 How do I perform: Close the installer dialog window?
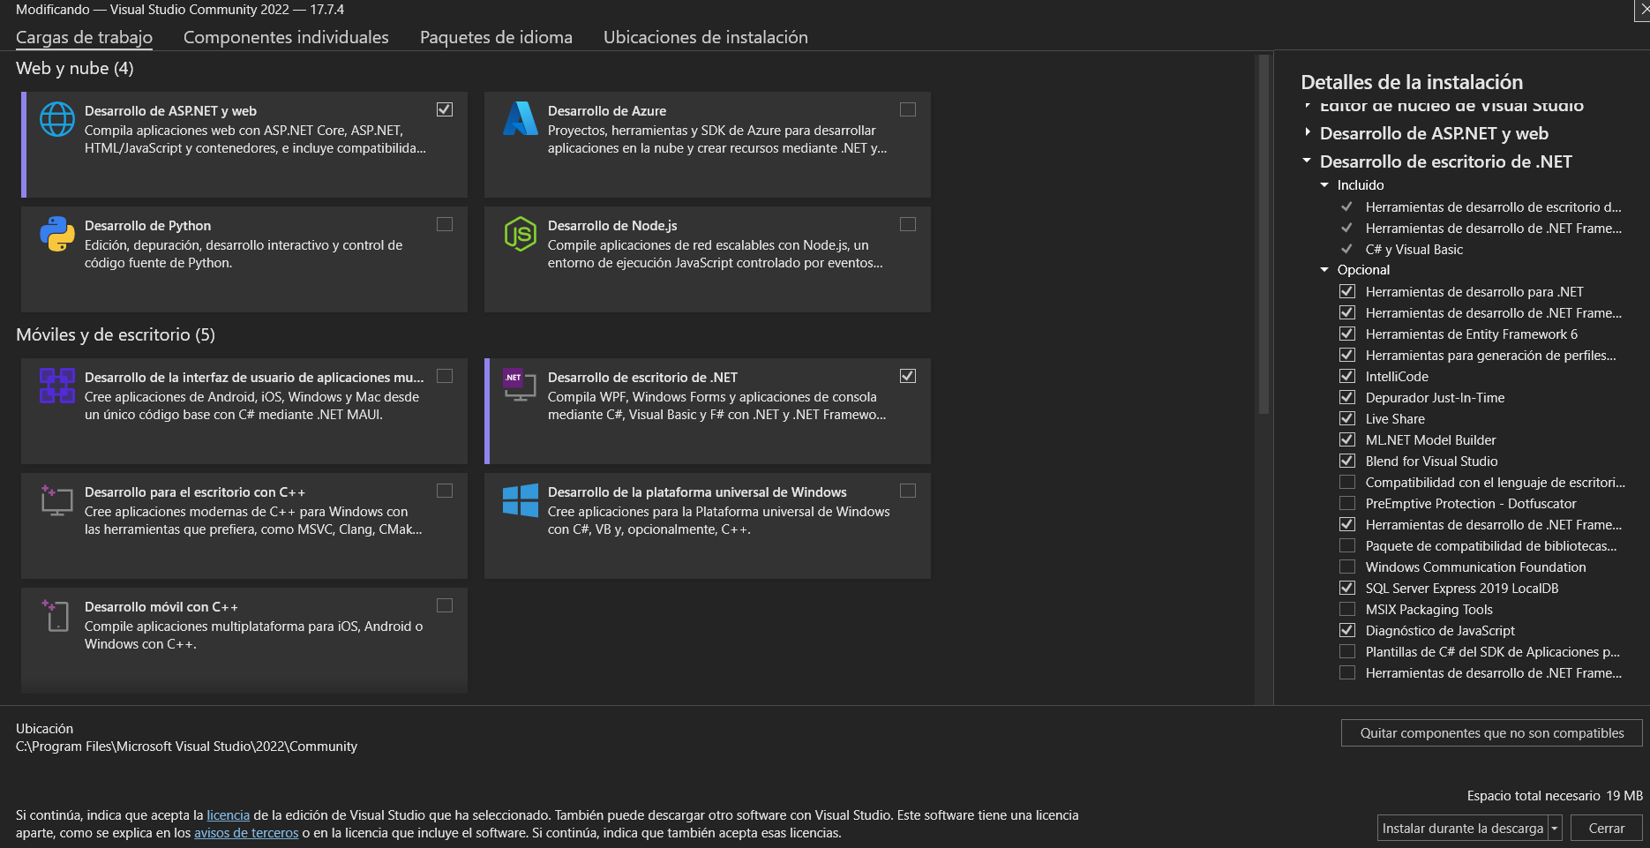tap(1643, 9)
